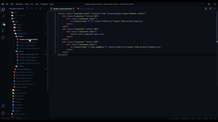Open the Source Control view
The image size is (218, 122).
click(x=3, y=23)
